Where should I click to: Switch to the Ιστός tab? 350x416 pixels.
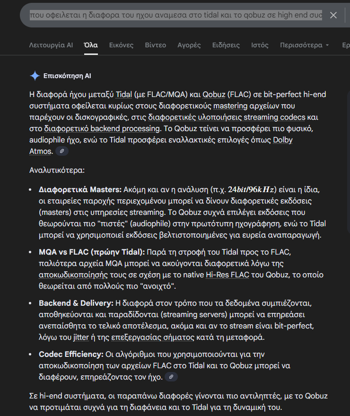(x=260, y=45)
